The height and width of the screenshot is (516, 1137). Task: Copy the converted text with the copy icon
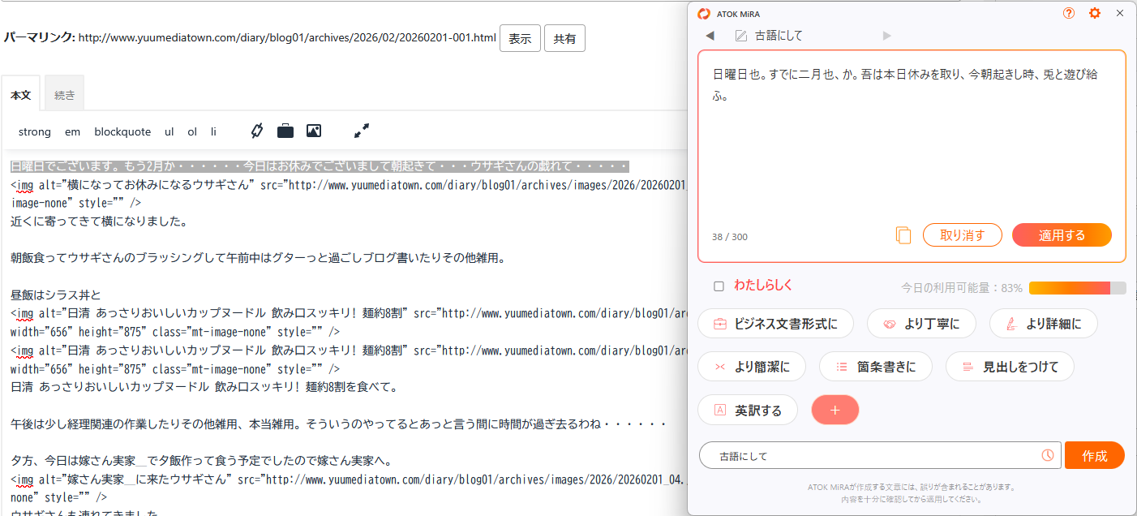(903, 234)
